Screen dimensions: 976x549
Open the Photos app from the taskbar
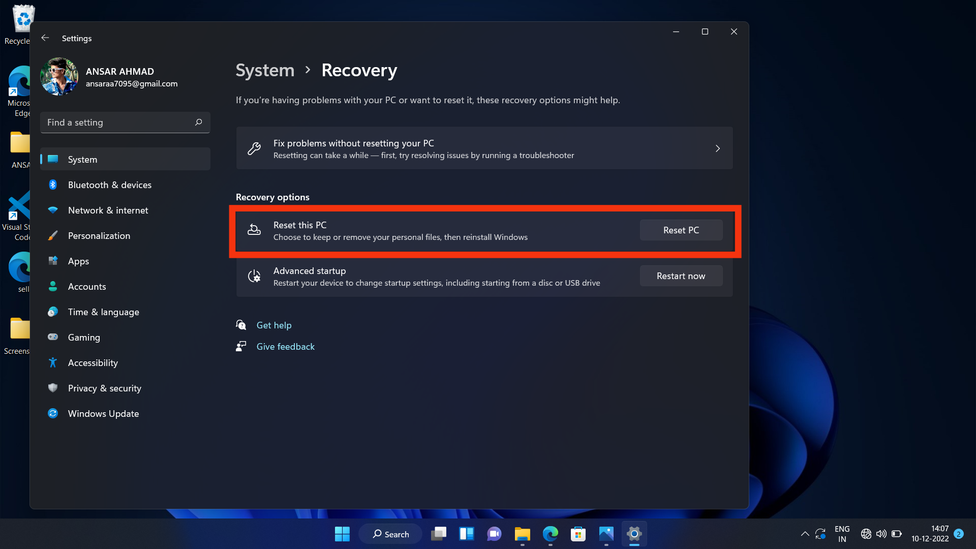coord(606,534)
